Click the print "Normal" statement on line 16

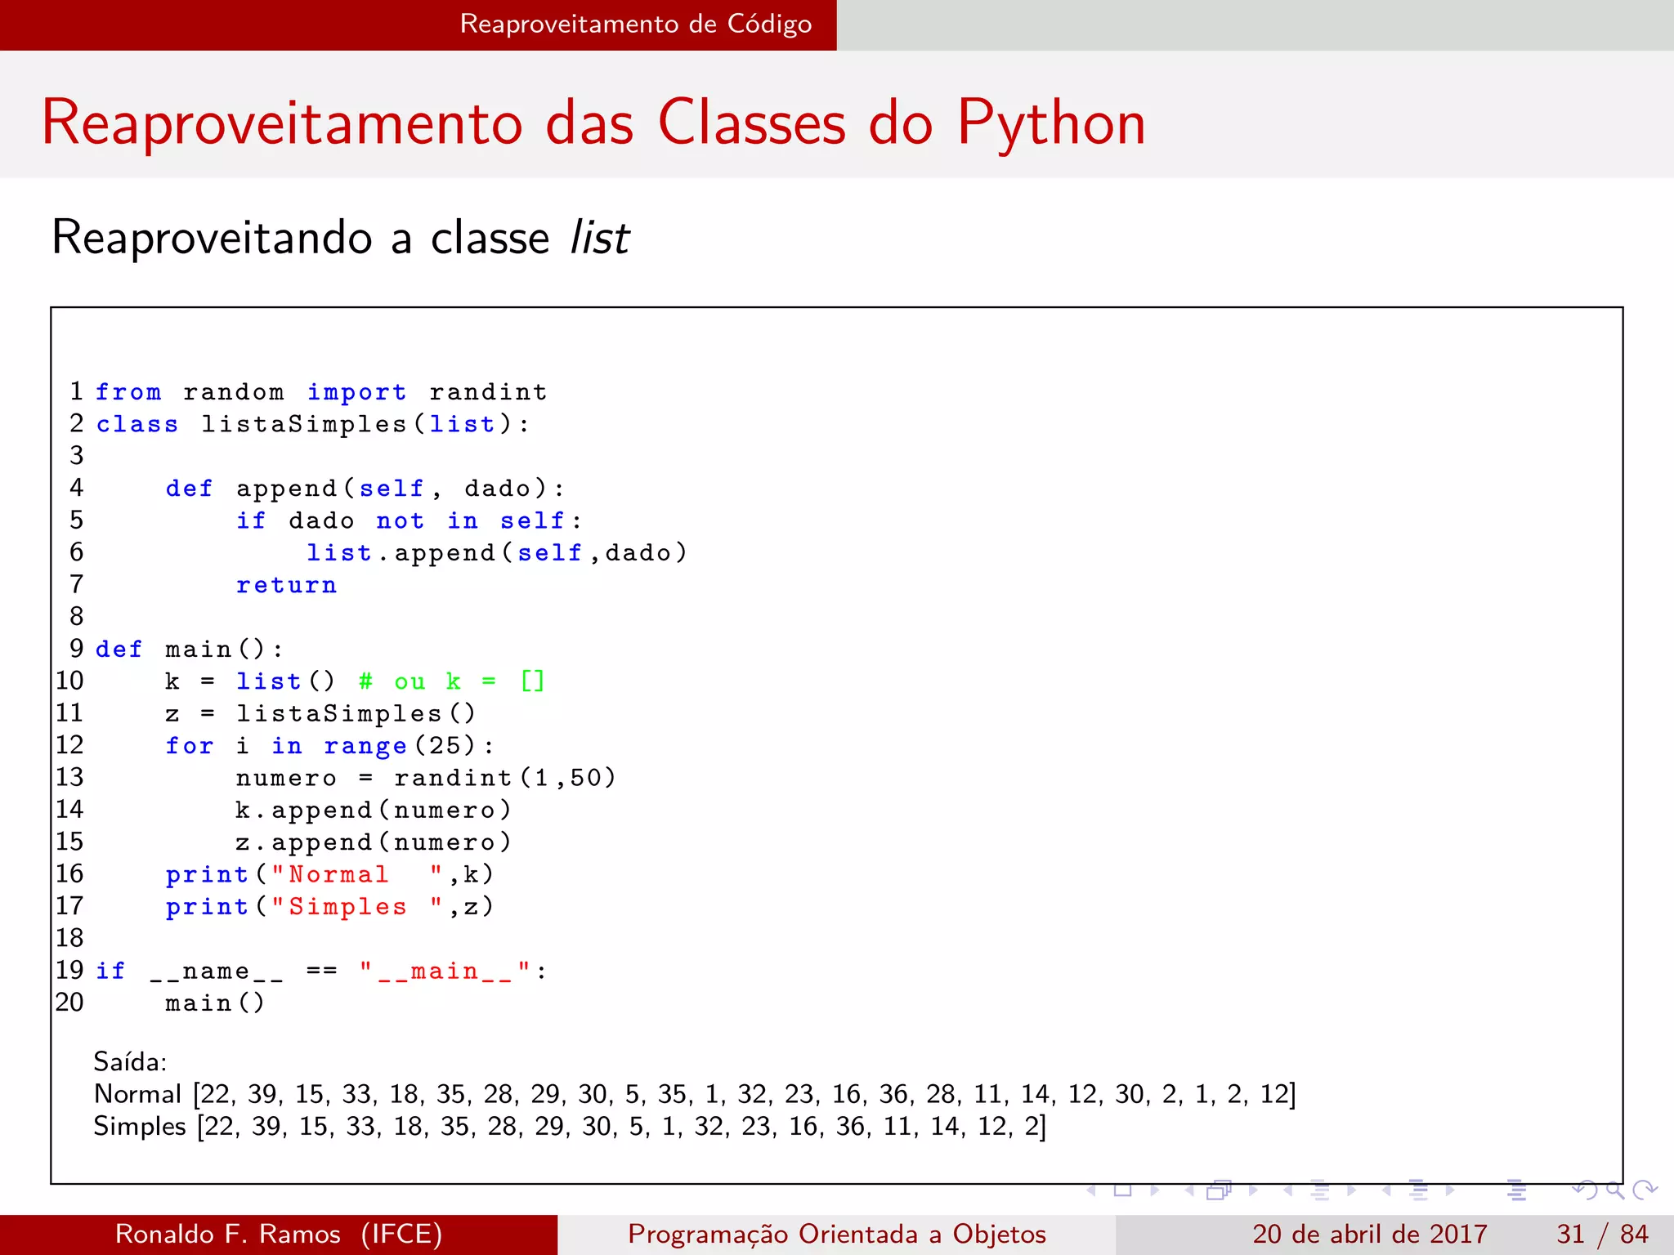point(330,874)
